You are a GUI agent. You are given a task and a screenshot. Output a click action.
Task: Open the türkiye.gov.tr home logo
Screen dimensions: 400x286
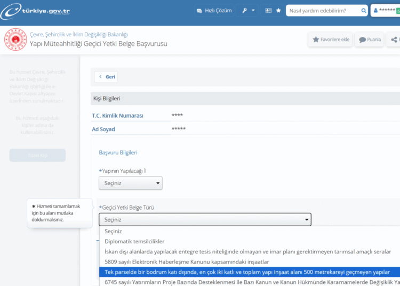pyautogui.click(x=35, y=11)
